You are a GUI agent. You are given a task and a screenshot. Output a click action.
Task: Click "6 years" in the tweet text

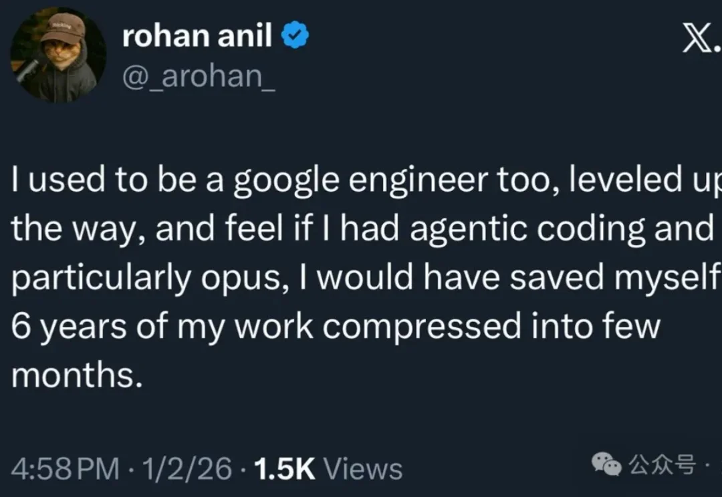[x=72, y=327]
